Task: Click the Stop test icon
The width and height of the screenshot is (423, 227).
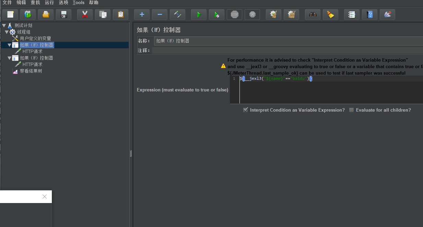Action: (235, 14)
